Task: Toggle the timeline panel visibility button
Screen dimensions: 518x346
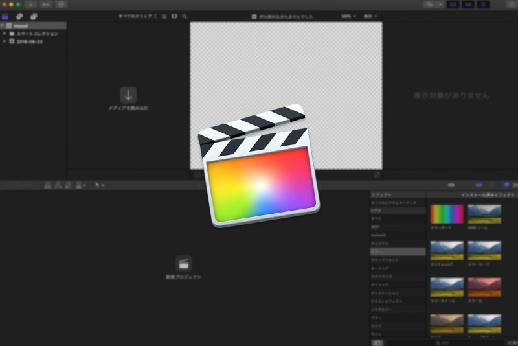Action: pyautogui.click(x=468, y=5)
